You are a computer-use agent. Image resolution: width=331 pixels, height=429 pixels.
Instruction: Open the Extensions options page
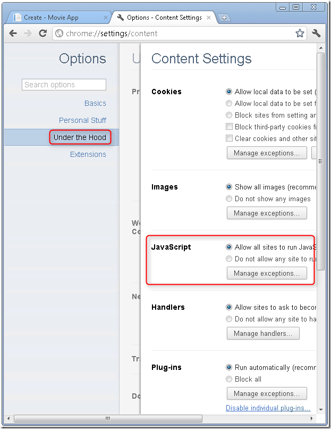[x=88, y=154]
